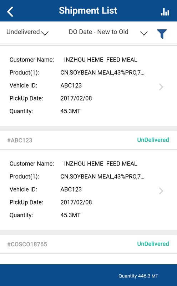177x286 pixels.
Task: Tap the Quantity 446.3 MT footer total
Action: (x=138, y=276)
